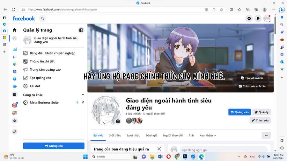287x161 pixels.
Task: Add page to browser favorites star
Action: 221,10
